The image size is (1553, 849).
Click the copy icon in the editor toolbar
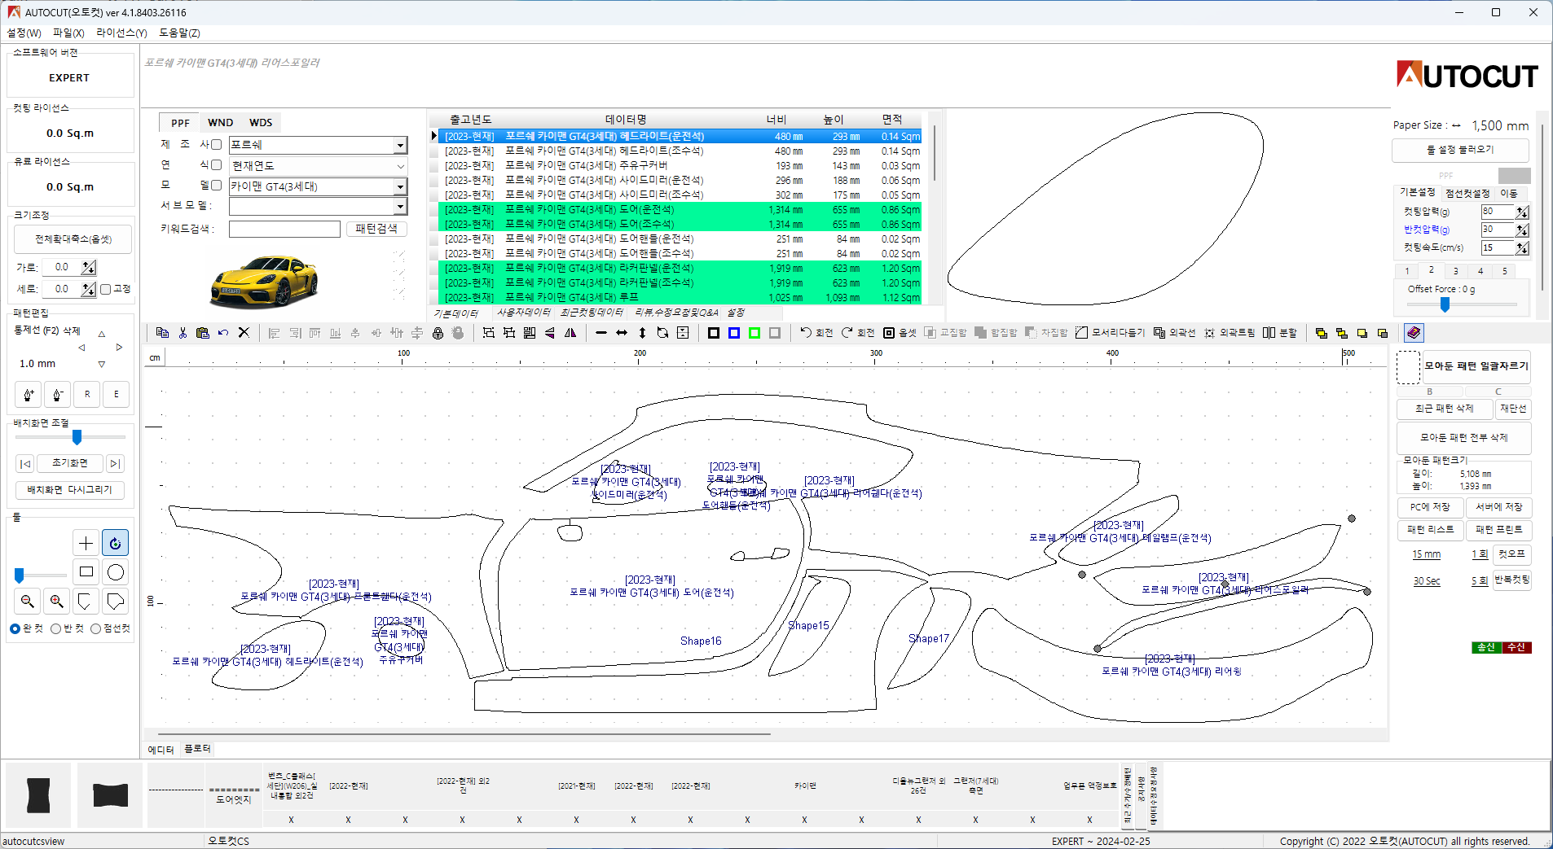click(162, 333)
